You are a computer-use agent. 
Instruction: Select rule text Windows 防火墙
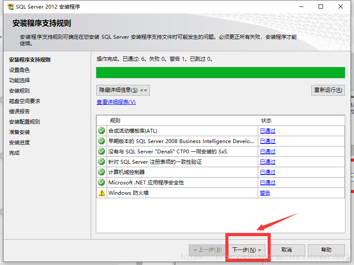[129, 193]
